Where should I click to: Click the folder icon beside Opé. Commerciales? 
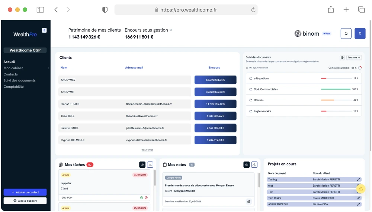pos(250,89)
